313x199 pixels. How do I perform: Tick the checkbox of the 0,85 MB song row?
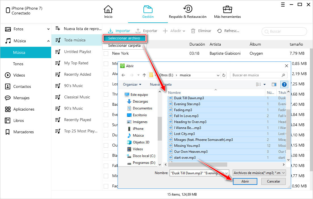click(106, 64)
